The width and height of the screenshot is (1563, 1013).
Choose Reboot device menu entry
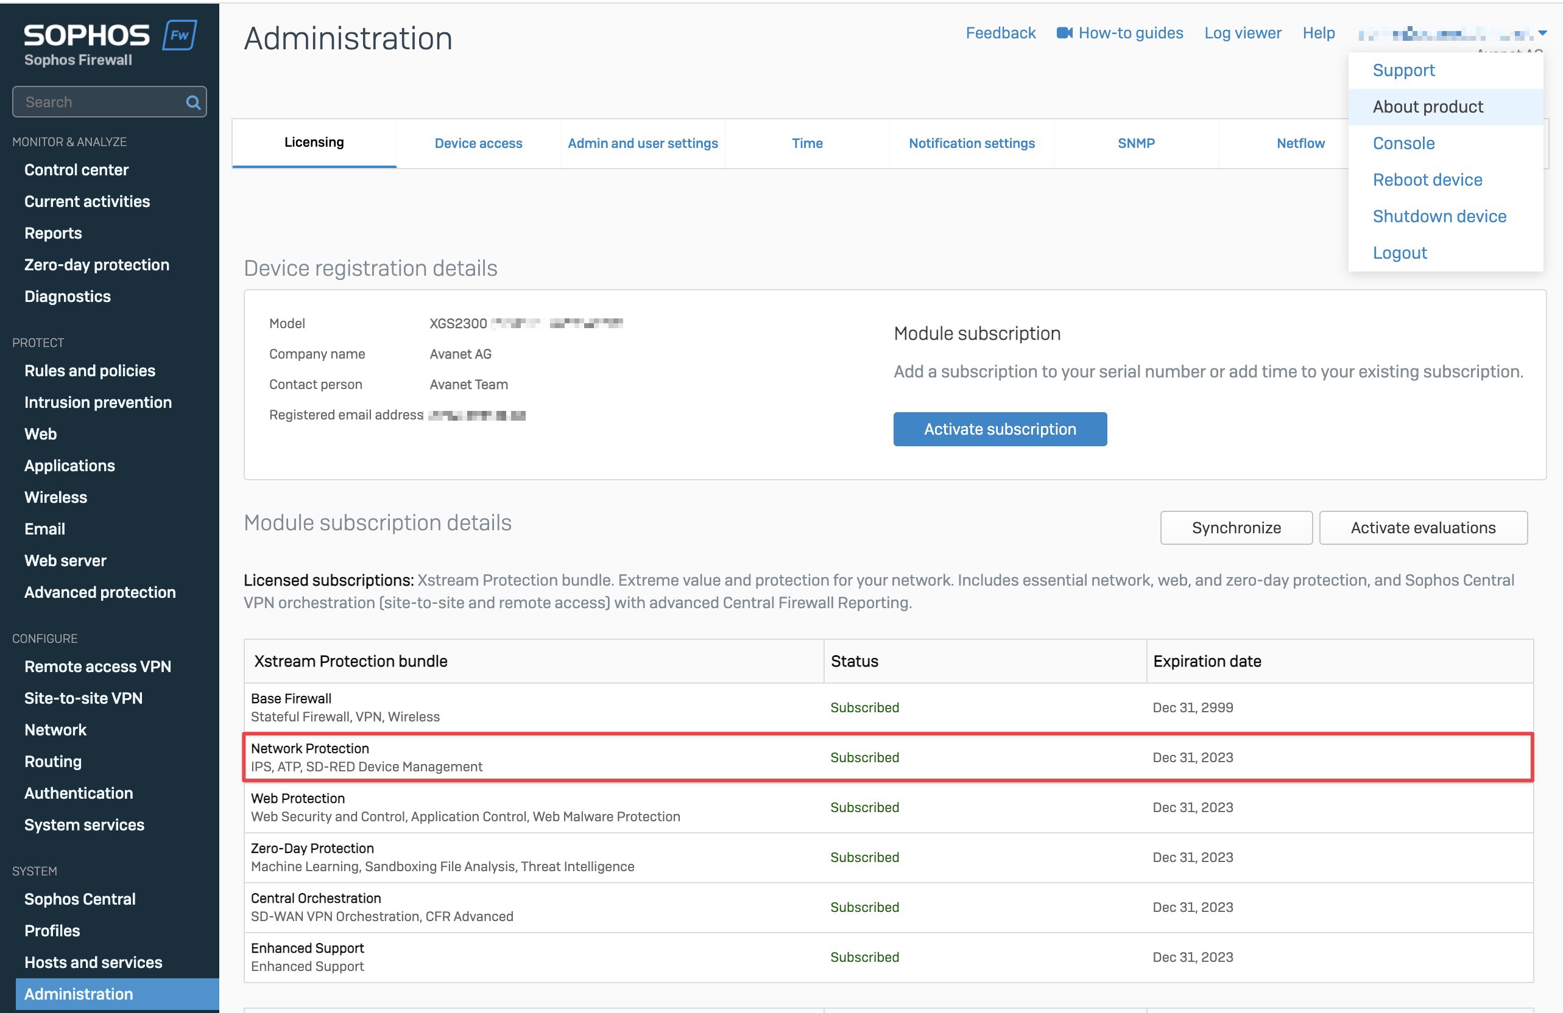pyautogui.click(x=1427, y=180)
